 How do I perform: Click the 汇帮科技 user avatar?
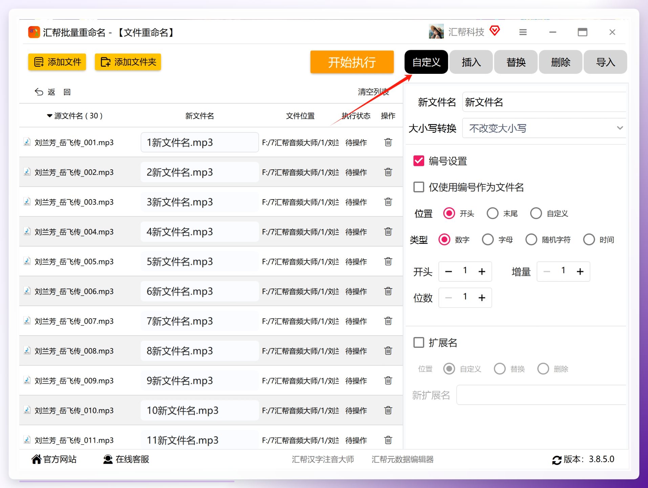(x=436, y=31)
